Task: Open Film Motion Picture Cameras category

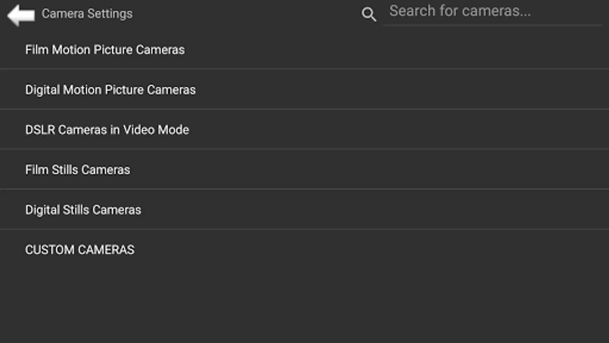Action: (105, 50)
